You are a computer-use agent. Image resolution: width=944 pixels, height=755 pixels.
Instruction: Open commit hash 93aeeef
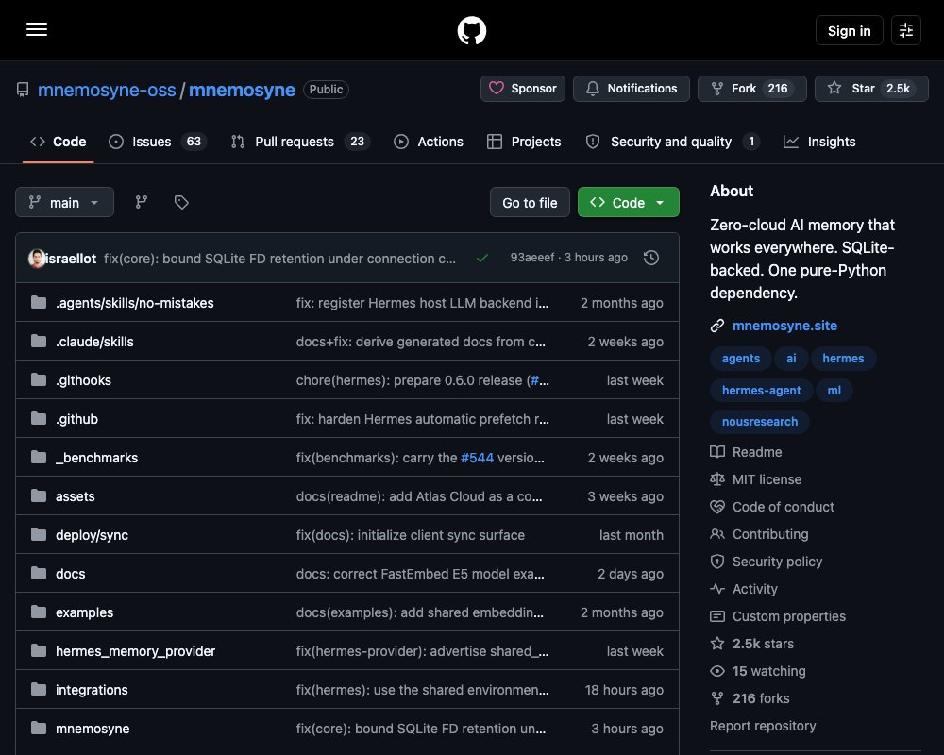[532, 258]
